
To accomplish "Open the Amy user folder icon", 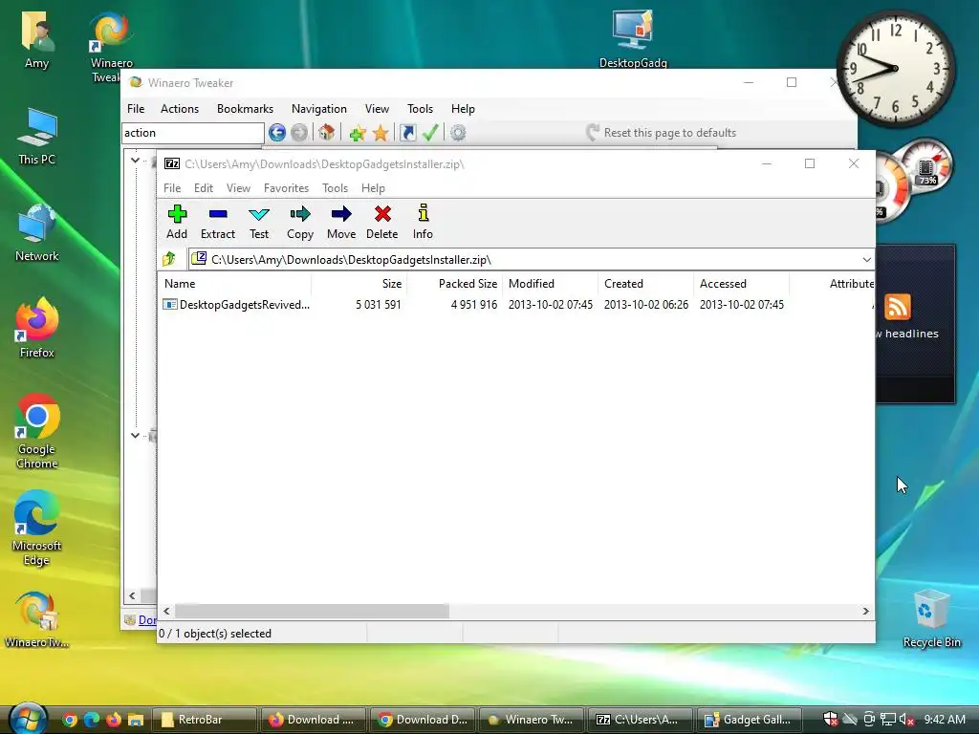I will (37, 38).
